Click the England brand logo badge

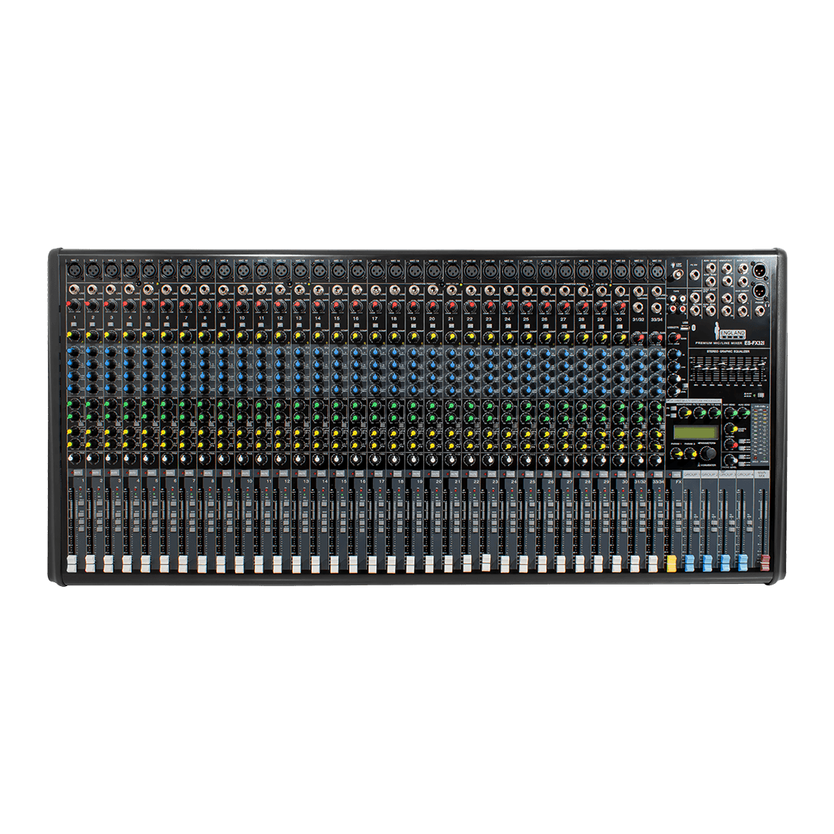pos(734,333)
